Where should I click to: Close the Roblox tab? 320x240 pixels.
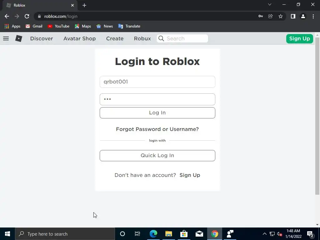pyautogui.click(x=72, y=5)
